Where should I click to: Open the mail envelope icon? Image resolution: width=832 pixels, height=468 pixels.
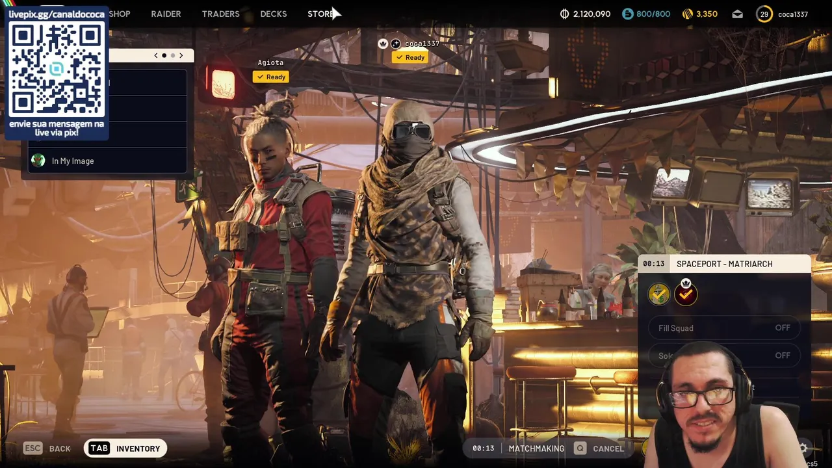[737, 14]
